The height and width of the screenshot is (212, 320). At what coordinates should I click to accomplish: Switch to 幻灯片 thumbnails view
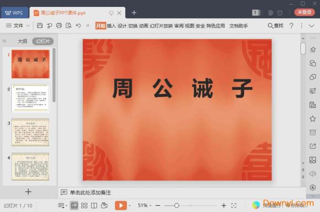pyautogui.click(x=43, y=41)
